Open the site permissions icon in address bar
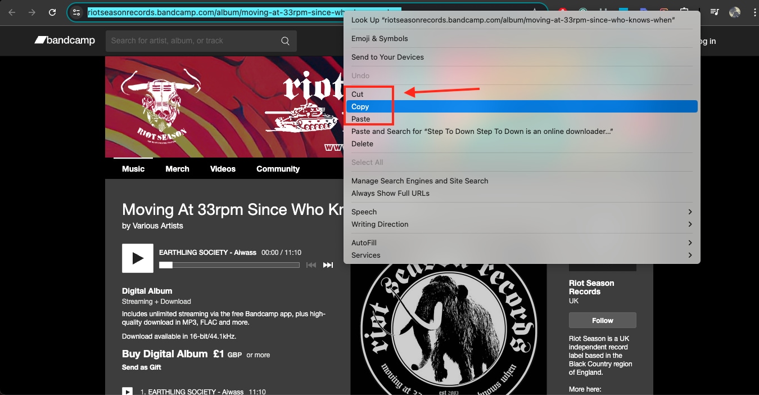The width and height of the screenshot is (759, 395). point(76,12)
